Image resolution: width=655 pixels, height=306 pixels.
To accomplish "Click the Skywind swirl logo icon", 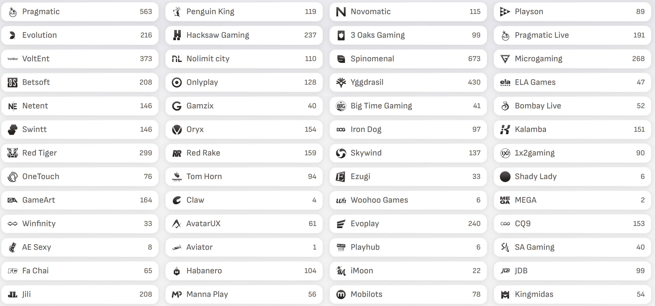I will [x=341, y=153].
